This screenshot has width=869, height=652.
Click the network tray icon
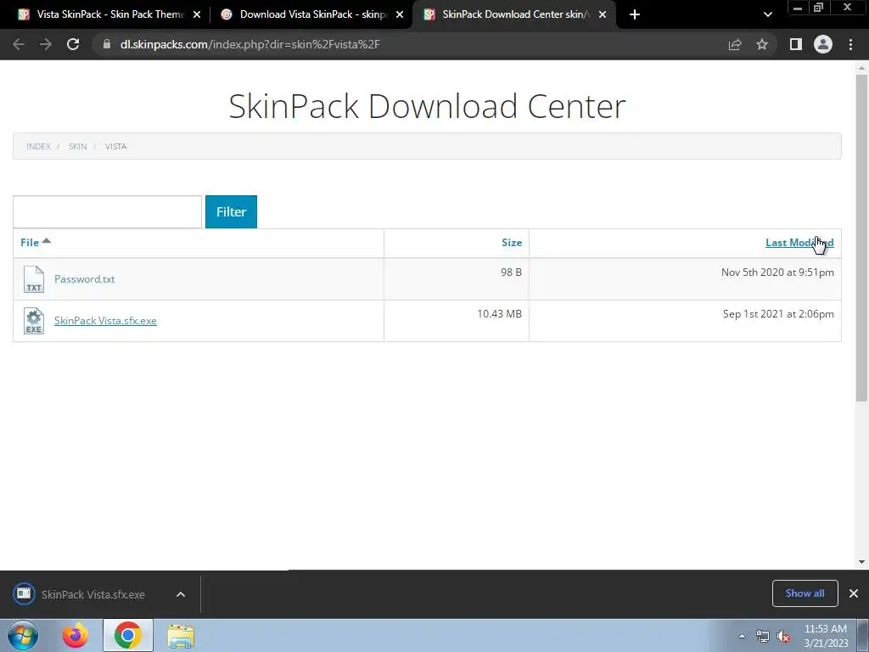[763, 637]
